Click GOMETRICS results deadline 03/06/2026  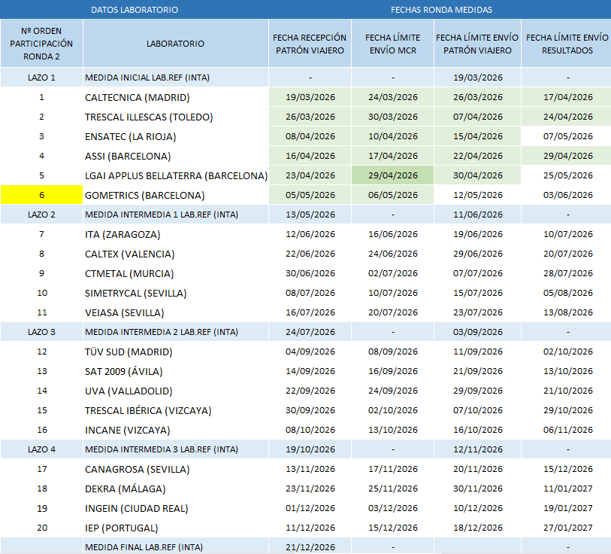[x=567, y=195]
